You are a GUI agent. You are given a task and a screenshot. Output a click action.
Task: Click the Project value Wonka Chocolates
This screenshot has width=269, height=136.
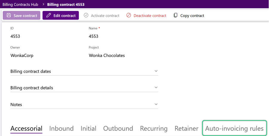click(x=107, y=55)
